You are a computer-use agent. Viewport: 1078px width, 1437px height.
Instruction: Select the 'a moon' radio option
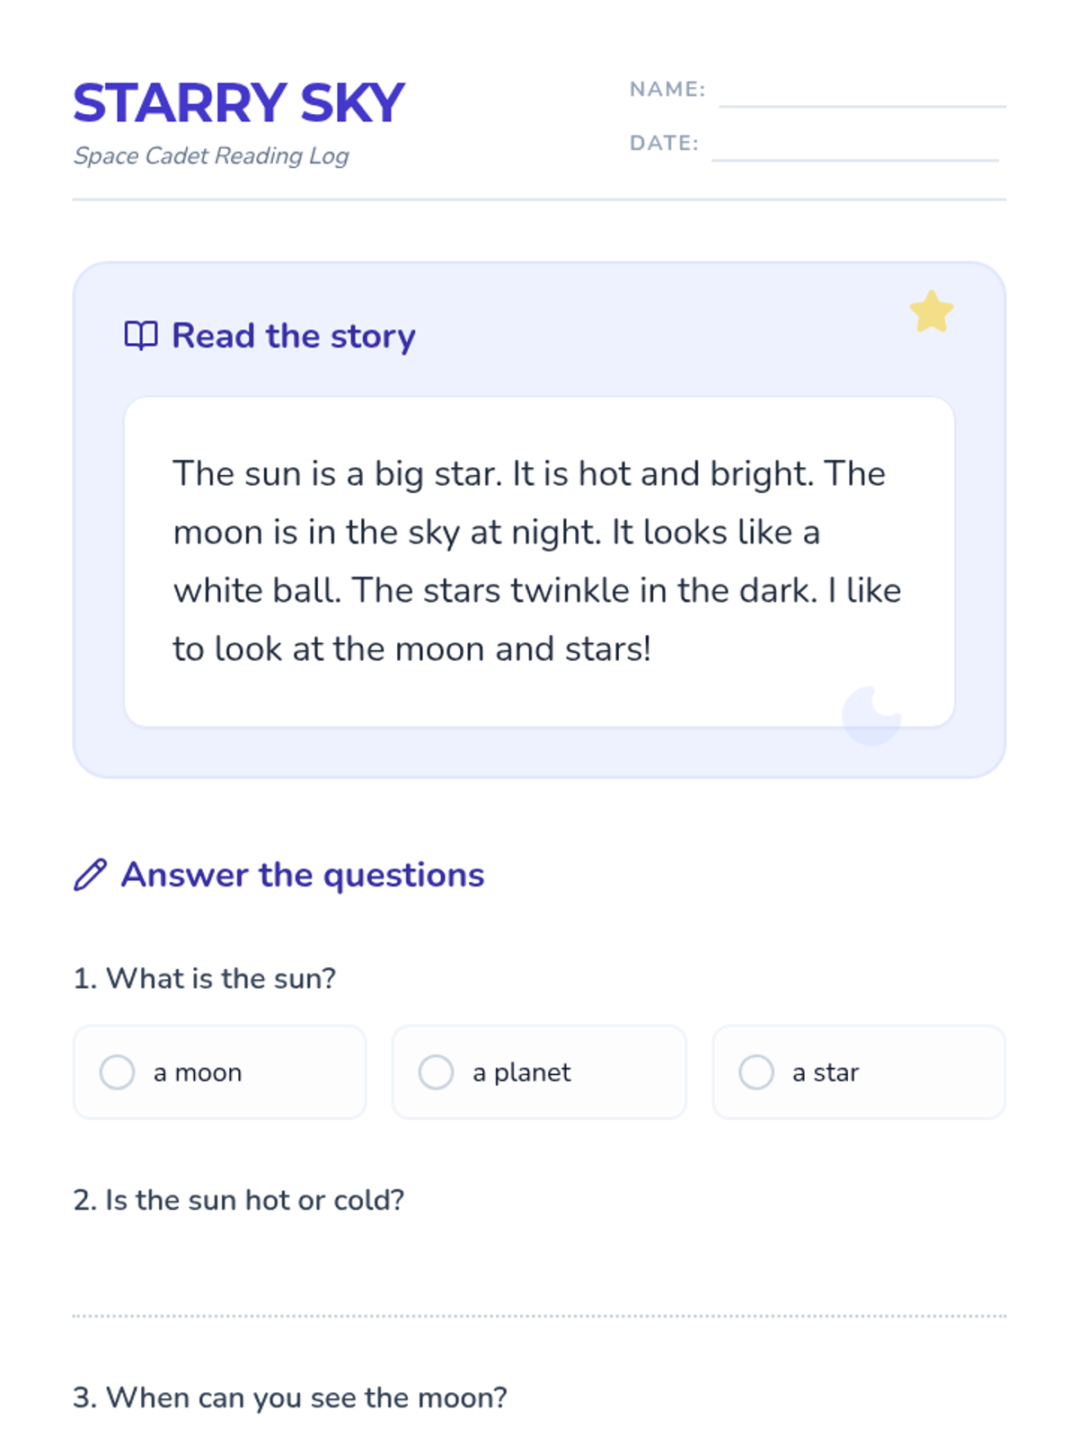(219, 1072)
